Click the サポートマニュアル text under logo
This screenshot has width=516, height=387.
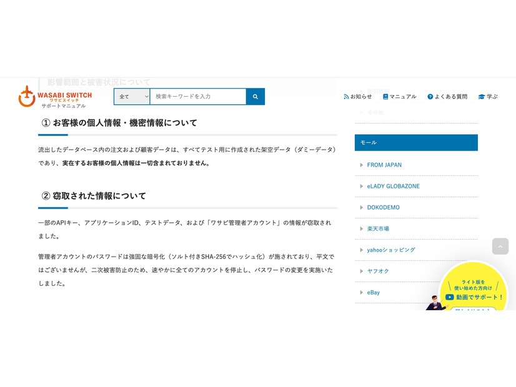click(x=64, y=106)
